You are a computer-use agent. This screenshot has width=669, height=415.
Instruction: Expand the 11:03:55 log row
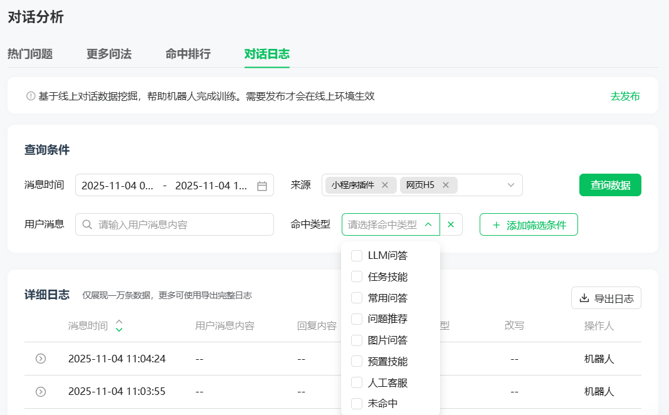tap(41, 392)
